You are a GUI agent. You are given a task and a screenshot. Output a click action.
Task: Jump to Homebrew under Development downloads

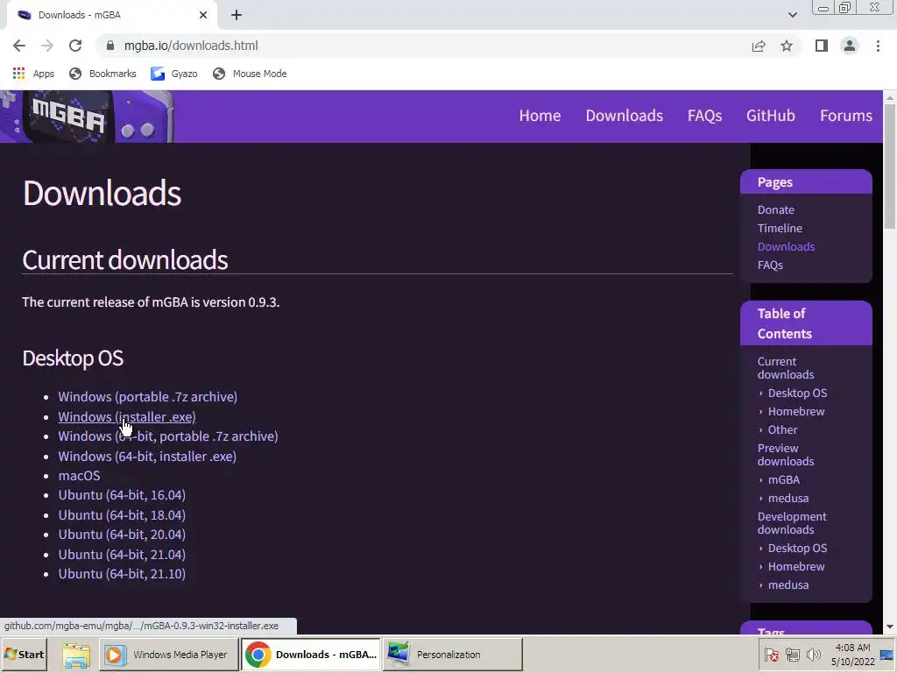(796, 567)
